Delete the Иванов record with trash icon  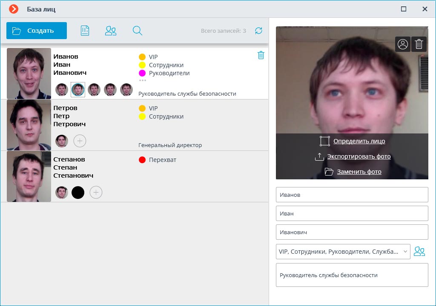(261, 55)
